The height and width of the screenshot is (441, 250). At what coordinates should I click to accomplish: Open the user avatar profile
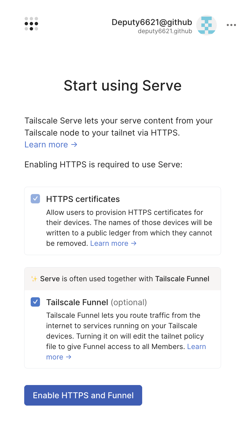pyautogui.click(x=206, y=25)
